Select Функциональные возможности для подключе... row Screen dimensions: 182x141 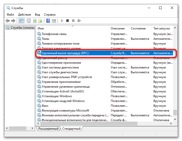[x=105, y=120]
